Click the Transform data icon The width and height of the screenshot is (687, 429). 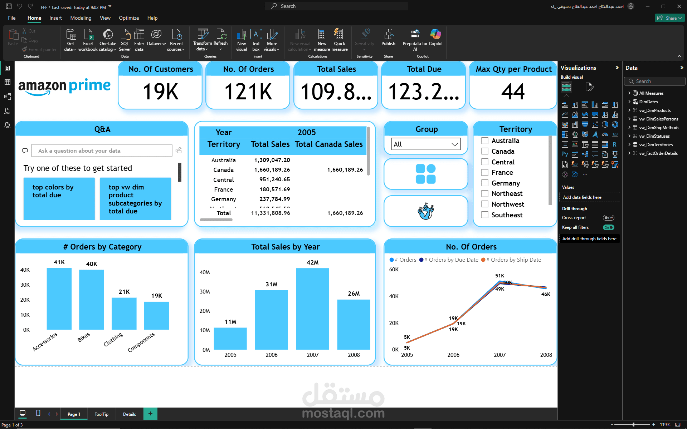tap(203, 35)
